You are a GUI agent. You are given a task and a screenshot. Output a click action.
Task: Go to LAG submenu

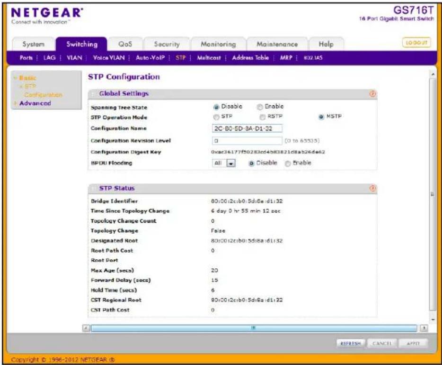click(x=49, y=57)
